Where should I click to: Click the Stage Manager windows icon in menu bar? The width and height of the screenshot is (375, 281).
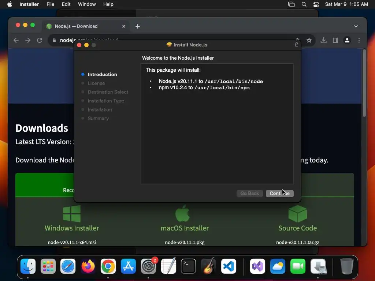(291, 4)
